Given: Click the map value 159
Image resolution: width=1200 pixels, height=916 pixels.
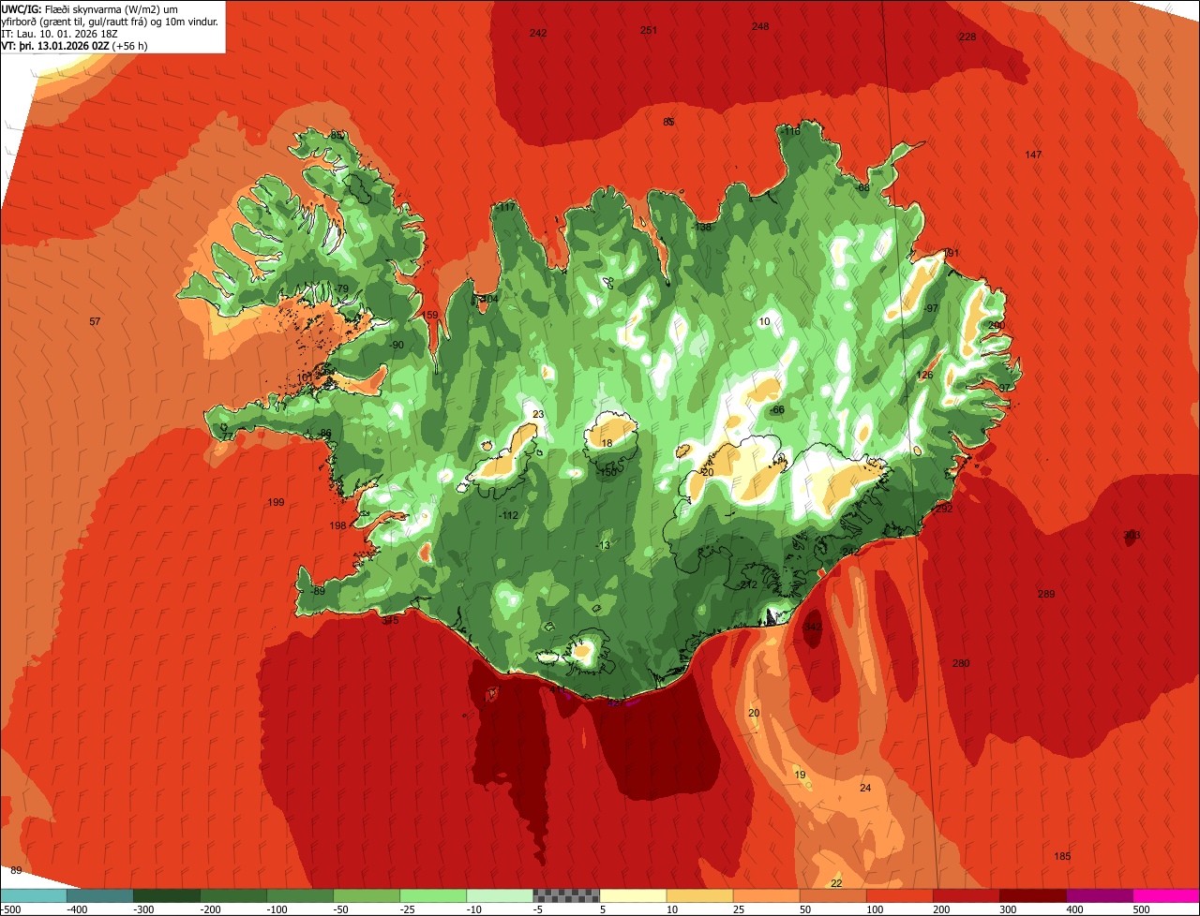Looking at the screenshot, I should (x=430, y=315).
